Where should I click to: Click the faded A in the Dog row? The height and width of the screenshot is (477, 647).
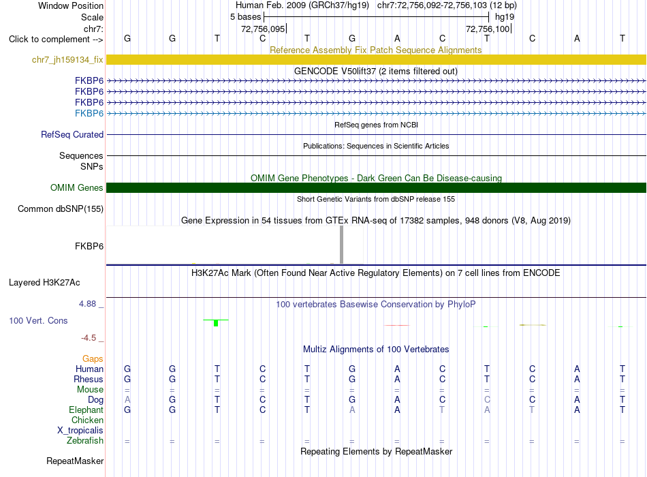point(127,400)
